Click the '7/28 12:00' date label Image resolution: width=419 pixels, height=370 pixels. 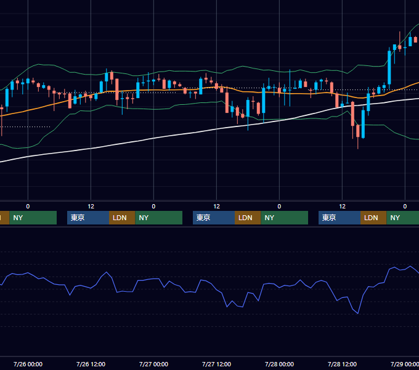tap(343, 364)
